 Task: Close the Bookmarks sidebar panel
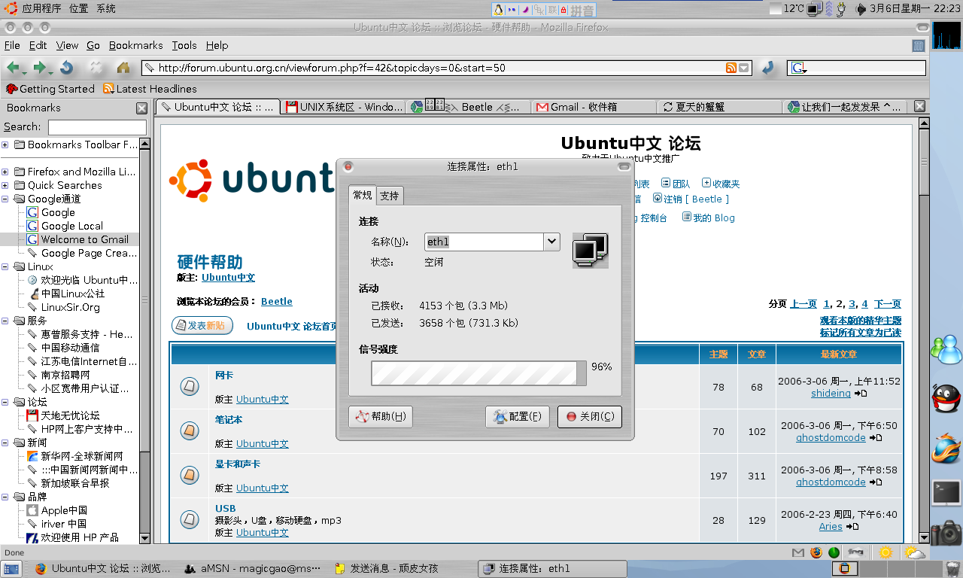(141, 108)
